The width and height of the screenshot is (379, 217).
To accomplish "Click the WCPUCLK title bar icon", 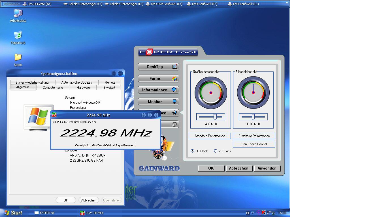I will pos(54,115).
